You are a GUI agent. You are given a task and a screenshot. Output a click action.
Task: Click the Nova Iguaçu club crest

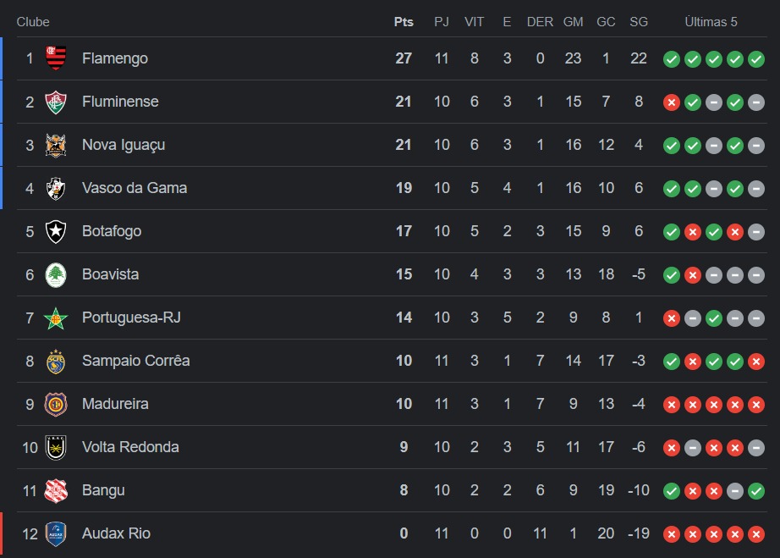pos(56,145)
